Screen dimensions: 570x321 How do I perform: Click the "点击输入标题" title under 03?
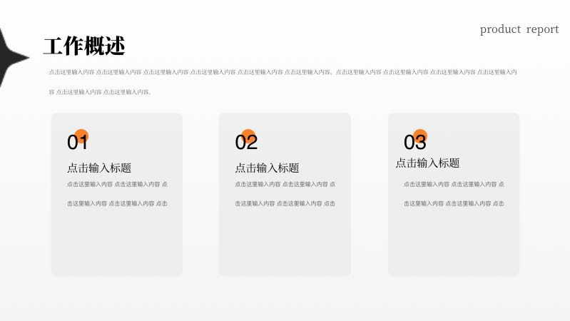(x=427, y=163)
